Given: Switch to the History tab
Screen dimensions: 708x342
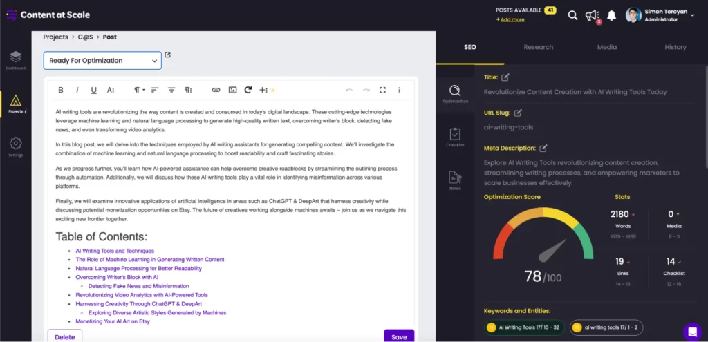Looking at the screenshot, I should pyautogui.click(x=675, y=47).
